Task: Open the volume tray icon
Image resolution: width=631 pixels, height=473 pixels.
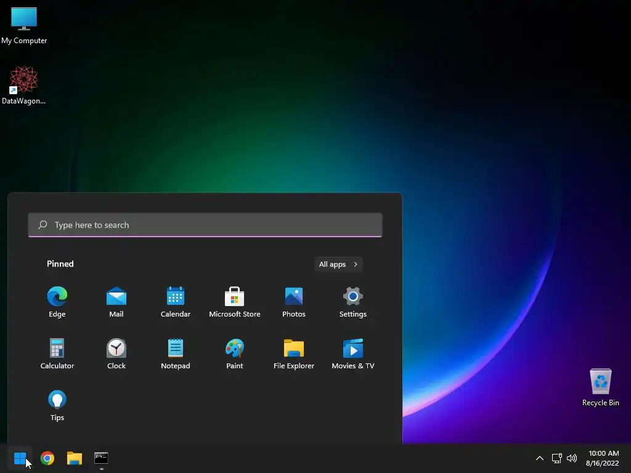Action: [571, 458]
